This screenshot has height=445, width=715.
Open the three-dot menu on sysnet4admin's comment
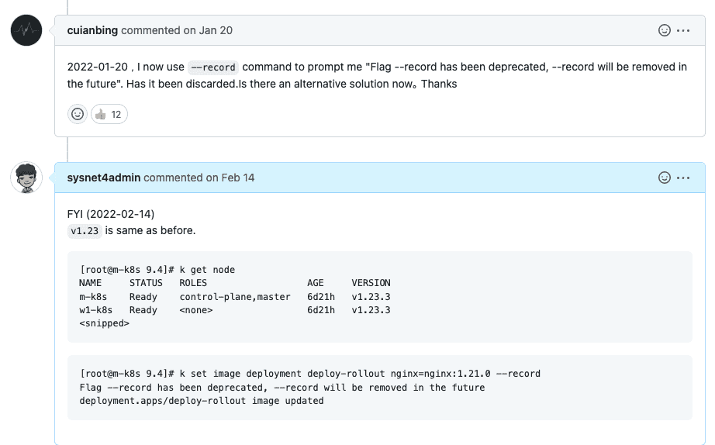point(683,178)
